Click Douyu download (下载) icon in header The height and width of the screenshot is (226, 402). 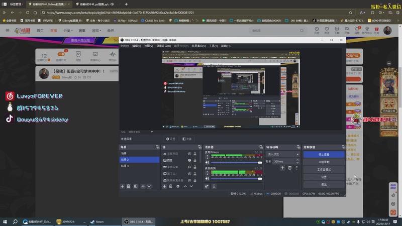pos(337,30)
